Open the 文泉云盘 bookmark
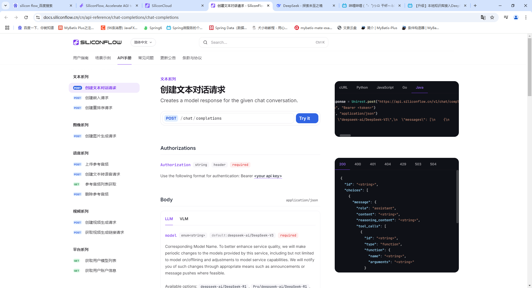532x288 pixels. click(x=347, y=28)
